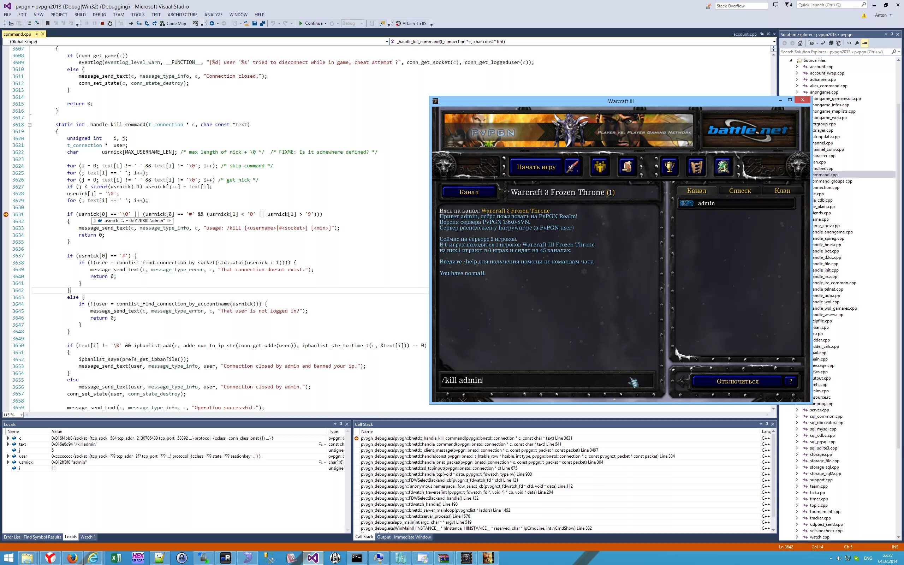Open Code Map from the toolbar
Screen dimensions: 904x565
(173, 23)
